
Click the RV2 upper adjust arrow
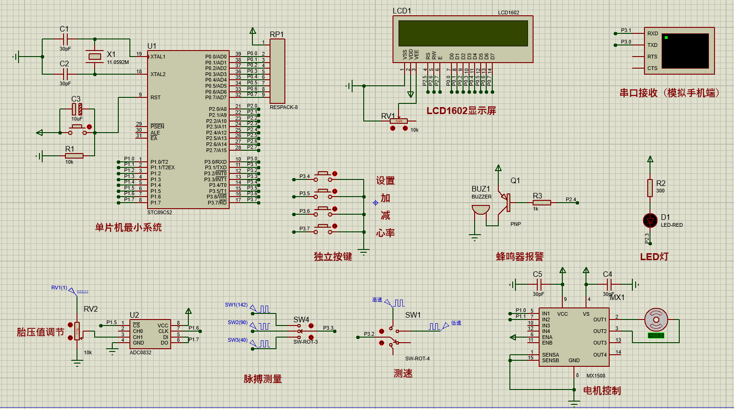coord(70,325)
